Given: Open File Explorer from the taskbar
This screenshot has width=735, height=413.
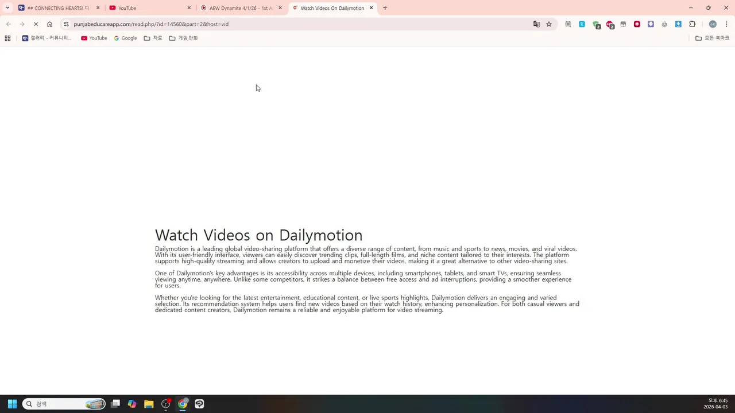Looking at the screenshot, I should pyautogui.click(x=149, y=404).
